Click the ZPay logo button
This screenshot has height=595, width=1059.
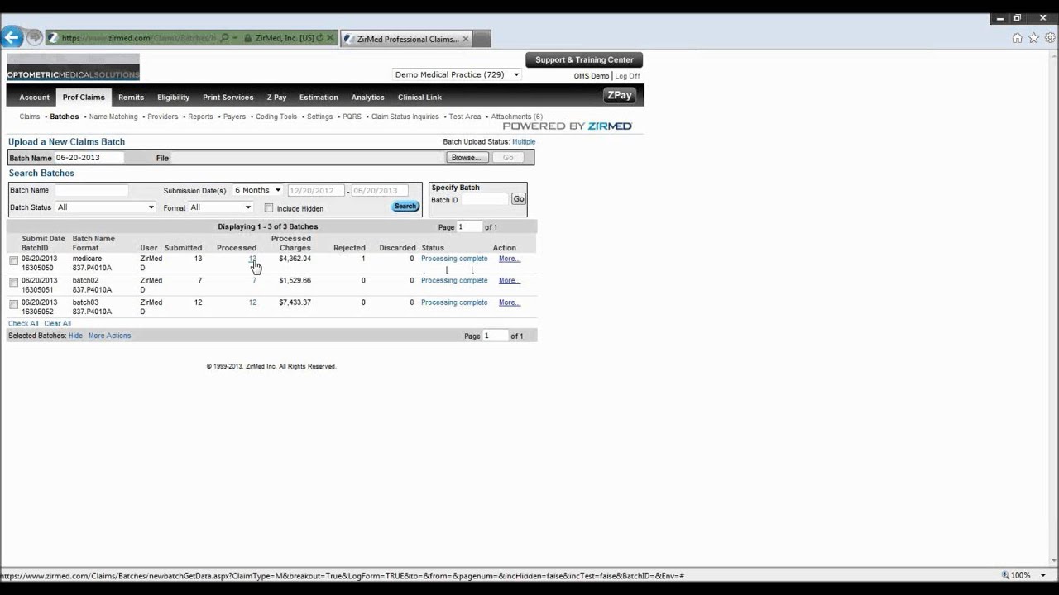coord(619,96)
